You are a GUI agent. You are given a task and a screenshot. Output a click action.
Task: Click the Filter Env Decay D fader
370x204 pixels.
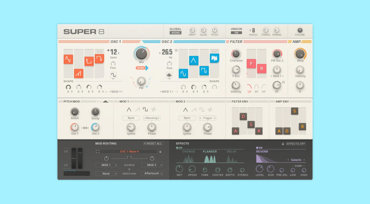pos(243,117)
